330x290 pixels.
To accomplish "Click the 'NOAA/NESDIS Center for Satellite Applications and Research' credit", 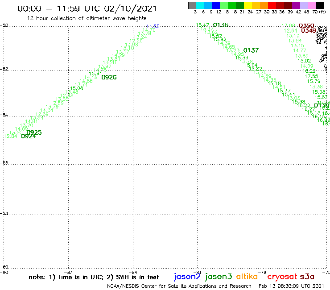I will [x=179, y=286].
